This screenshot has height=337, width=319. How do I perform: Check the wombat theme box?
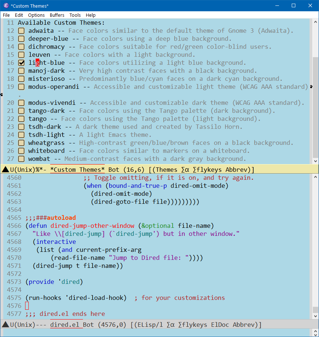(x=21, y=159)
